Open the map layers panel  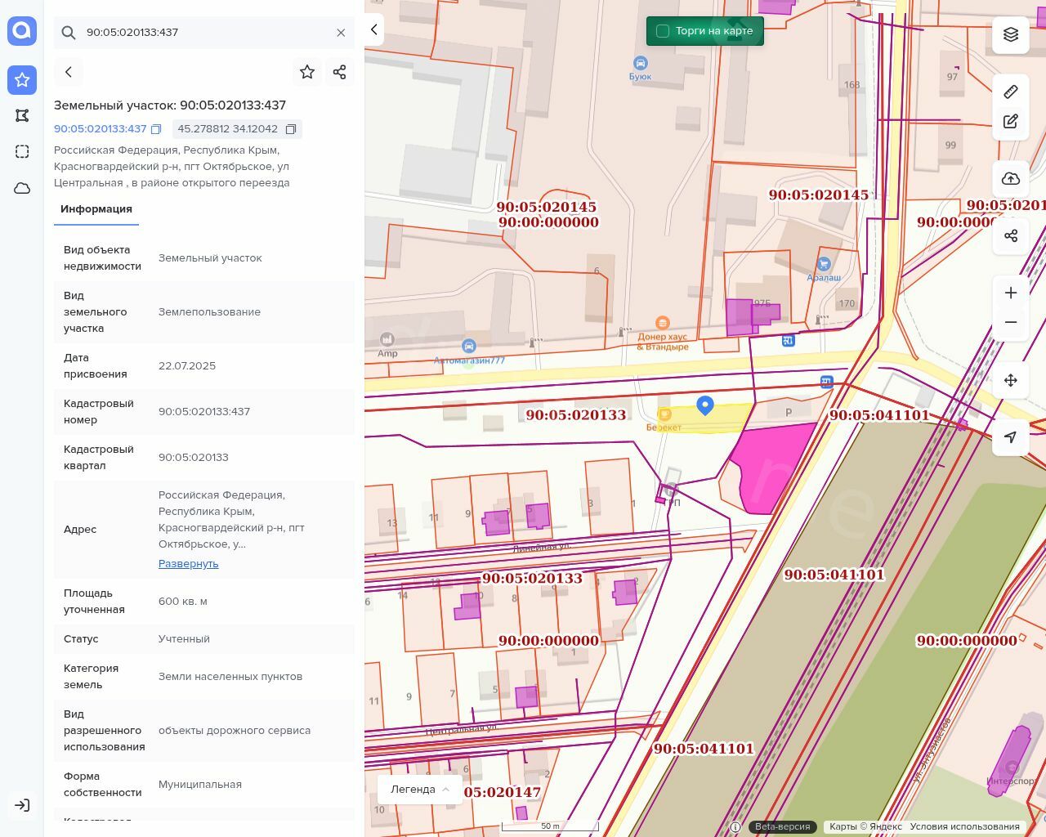[1011, 34]
